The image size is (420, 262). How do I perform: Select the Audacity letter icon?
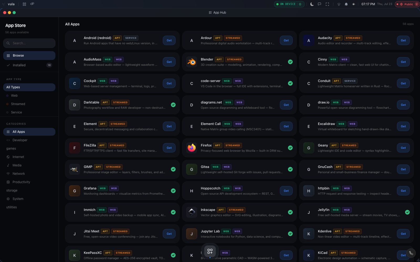(x=309, y=41)
